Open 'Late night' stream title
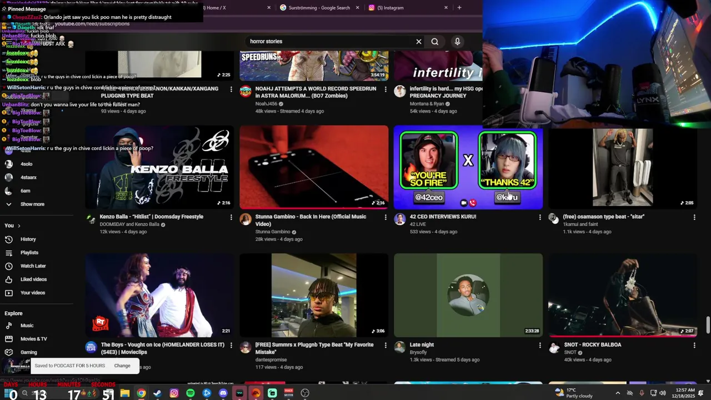This screenshot has width=711, height=400. (x=422, y=344)
